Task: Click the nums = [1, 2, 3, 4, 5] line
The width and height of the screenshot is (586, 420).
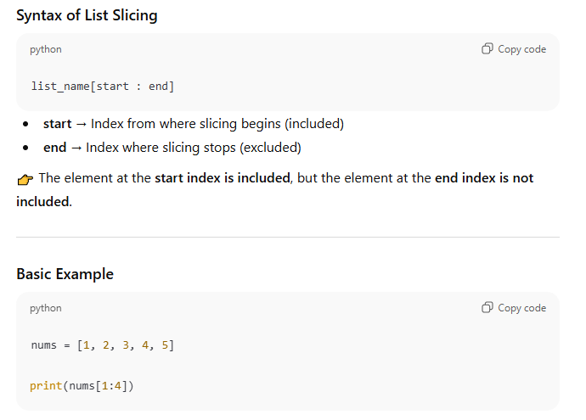Action: (x=103, y=345)
